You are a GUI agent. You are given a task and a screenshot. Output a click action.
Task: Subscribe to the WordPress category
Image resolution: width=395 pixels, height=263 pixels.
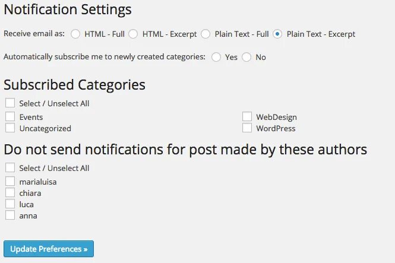247,128
